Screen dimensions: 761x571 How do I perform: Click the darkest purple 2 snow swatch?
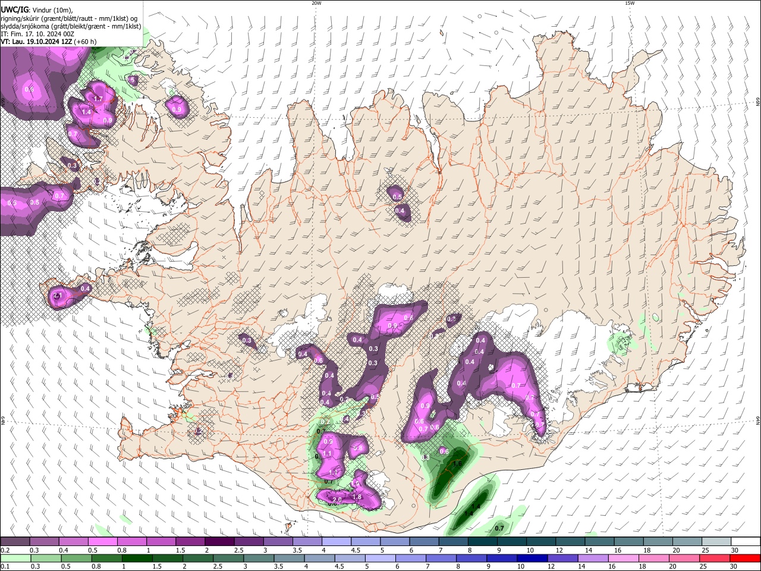tap(219, 541)
